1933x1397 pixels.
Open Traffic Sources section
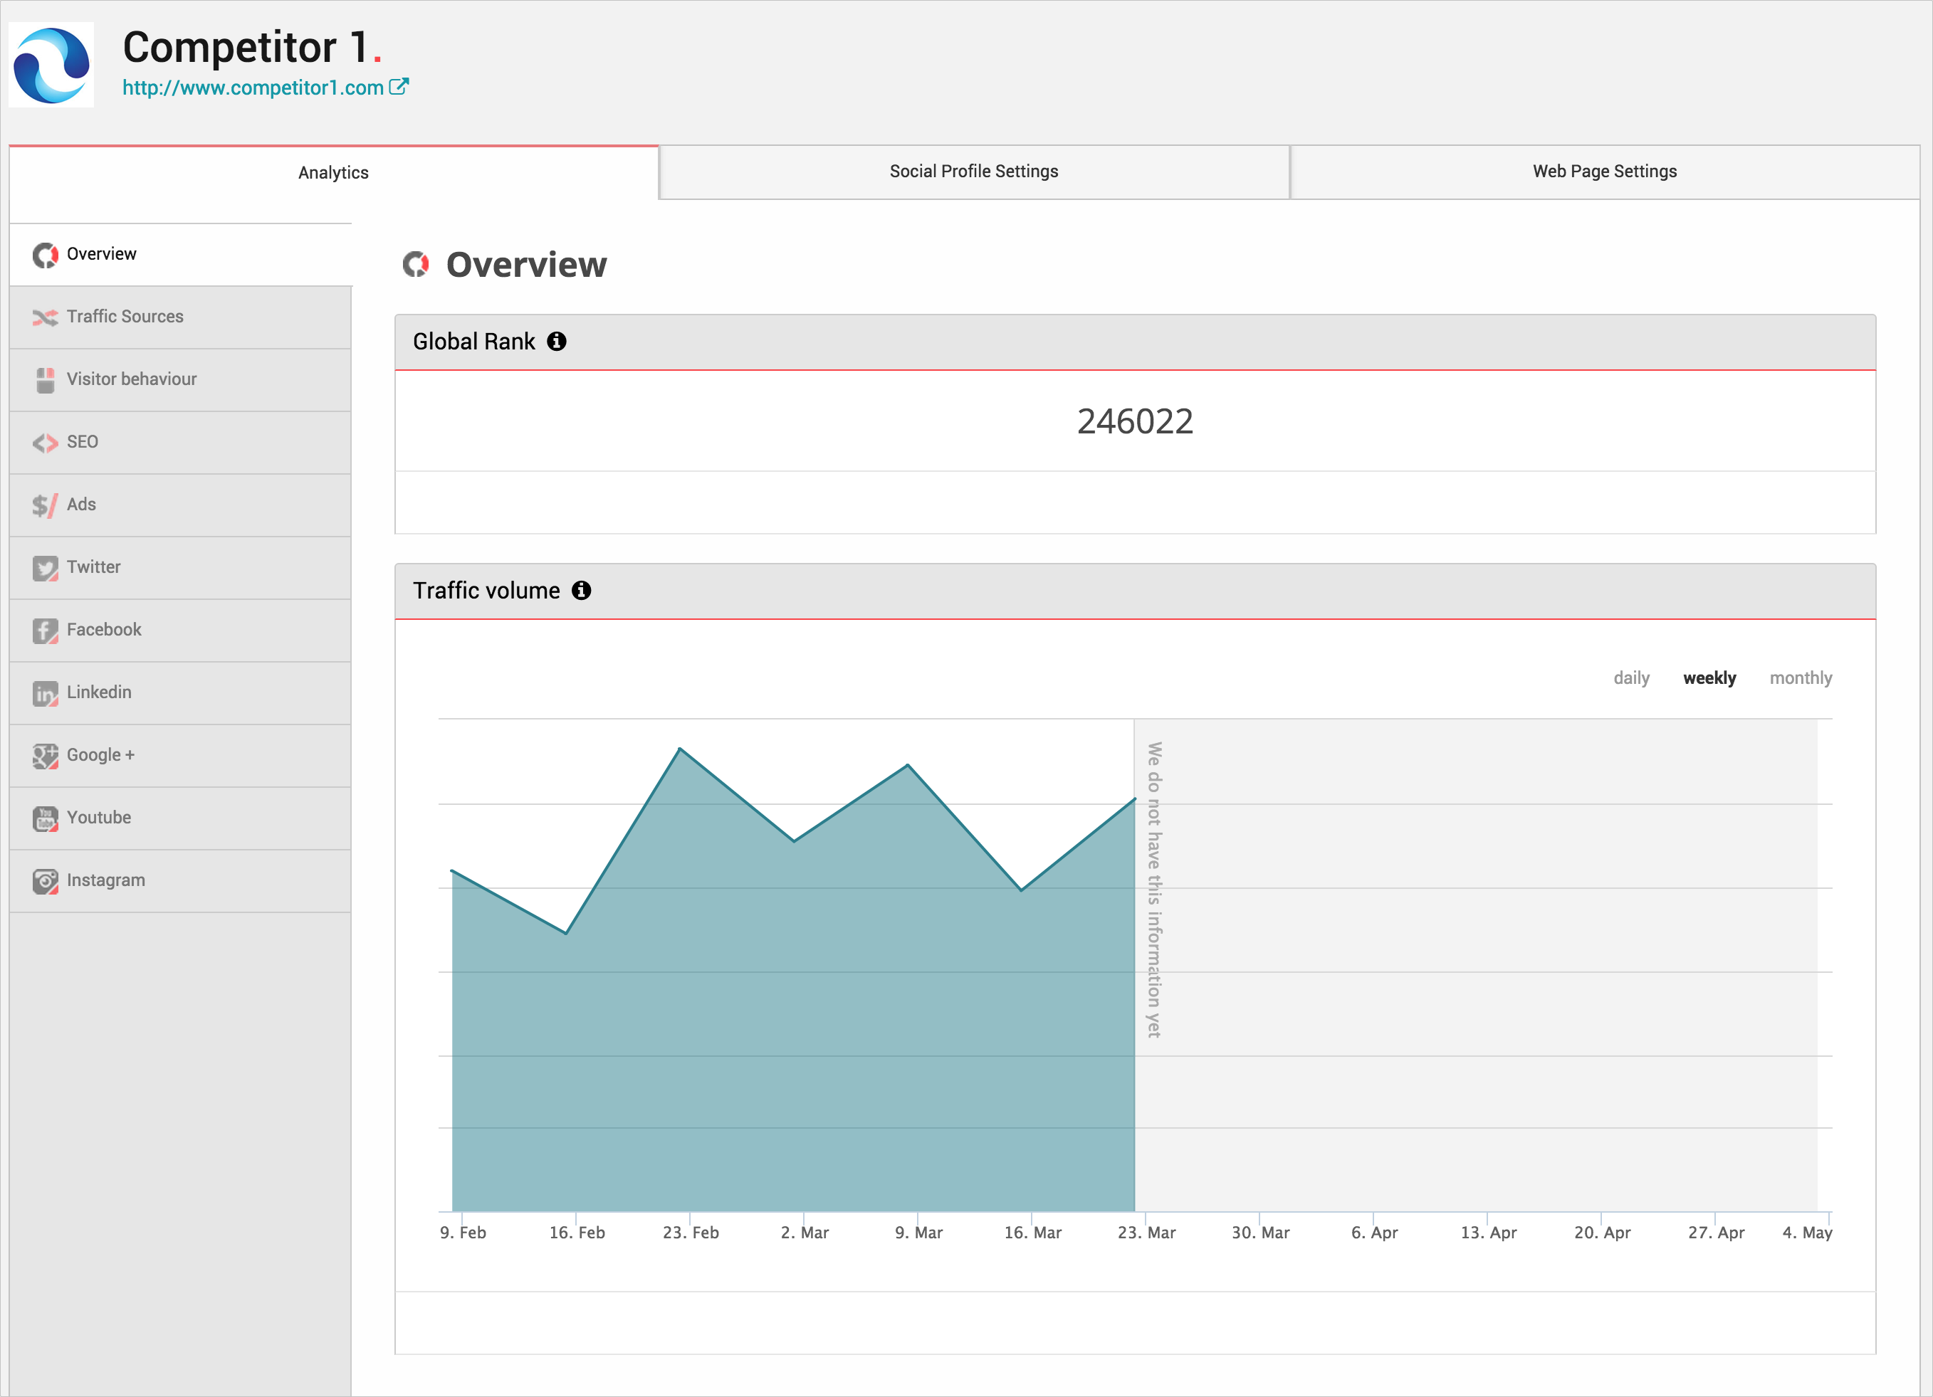[125, 317]
